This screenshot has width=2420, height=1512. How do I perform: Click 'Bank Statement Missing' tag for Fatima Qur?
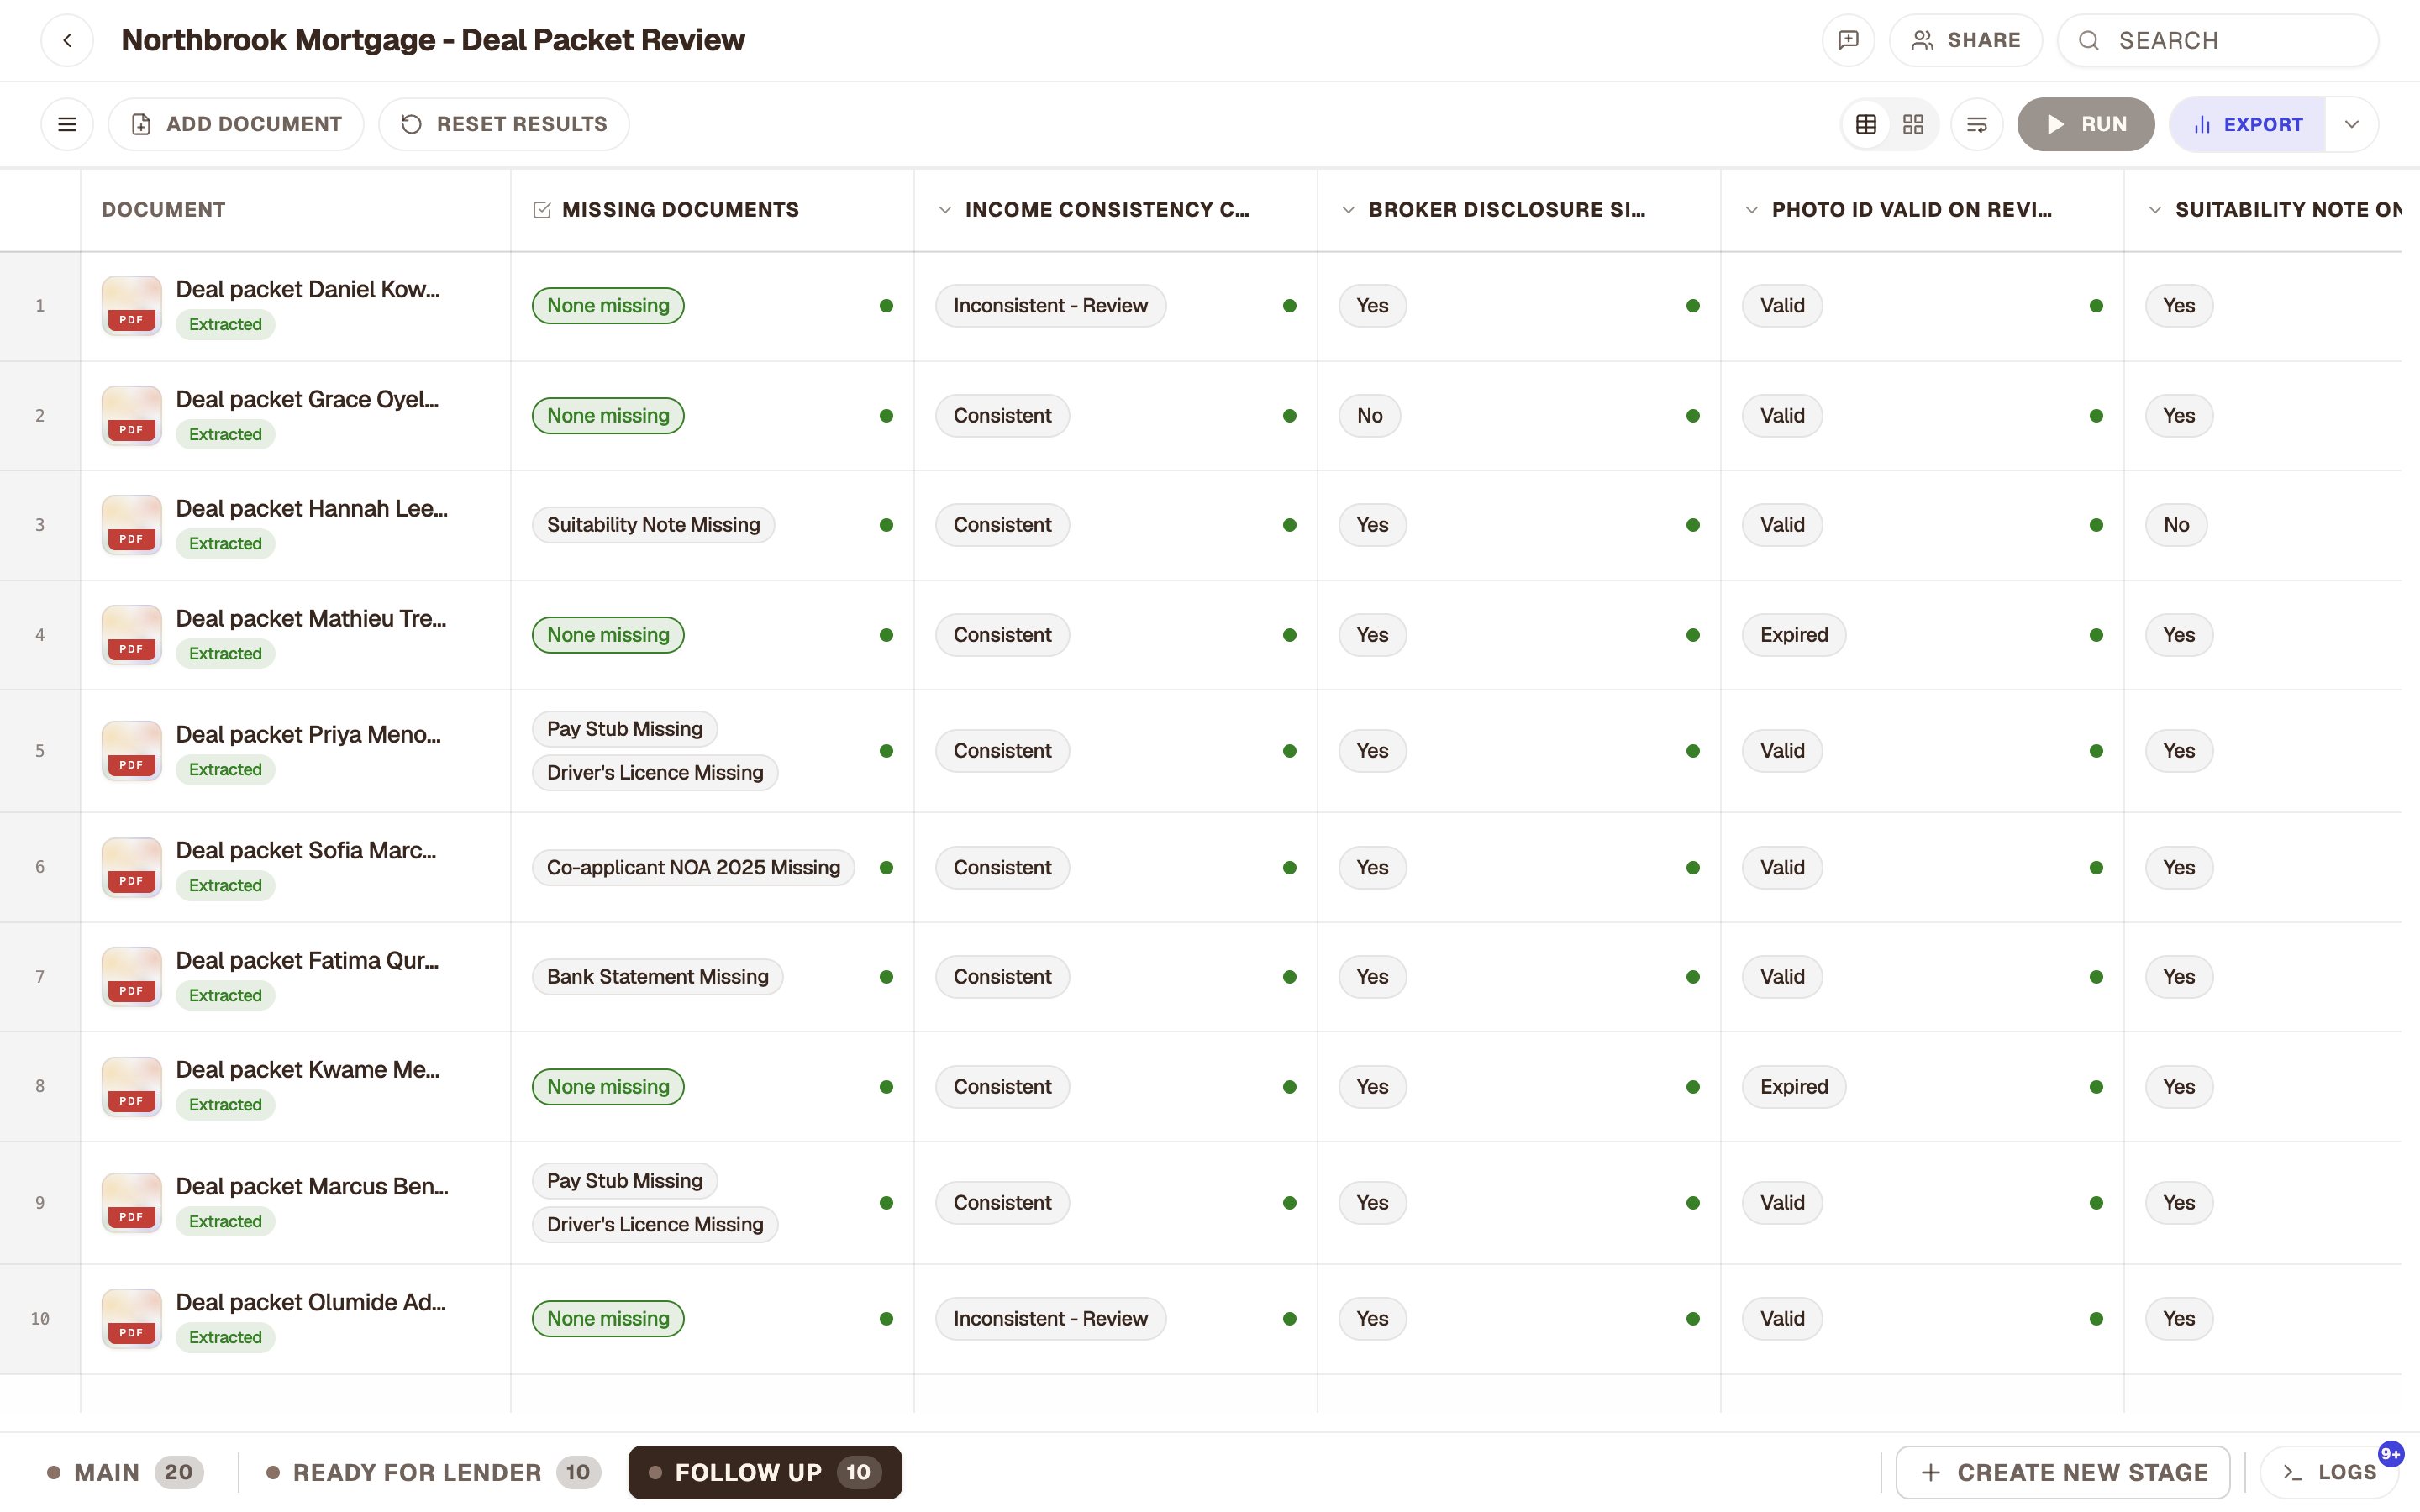point(657,976)
